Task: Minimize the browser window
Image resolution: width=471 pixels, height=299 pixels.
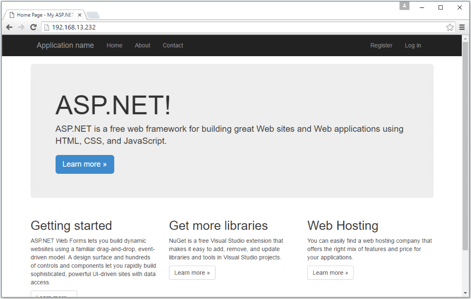Action: coord(422,7)
